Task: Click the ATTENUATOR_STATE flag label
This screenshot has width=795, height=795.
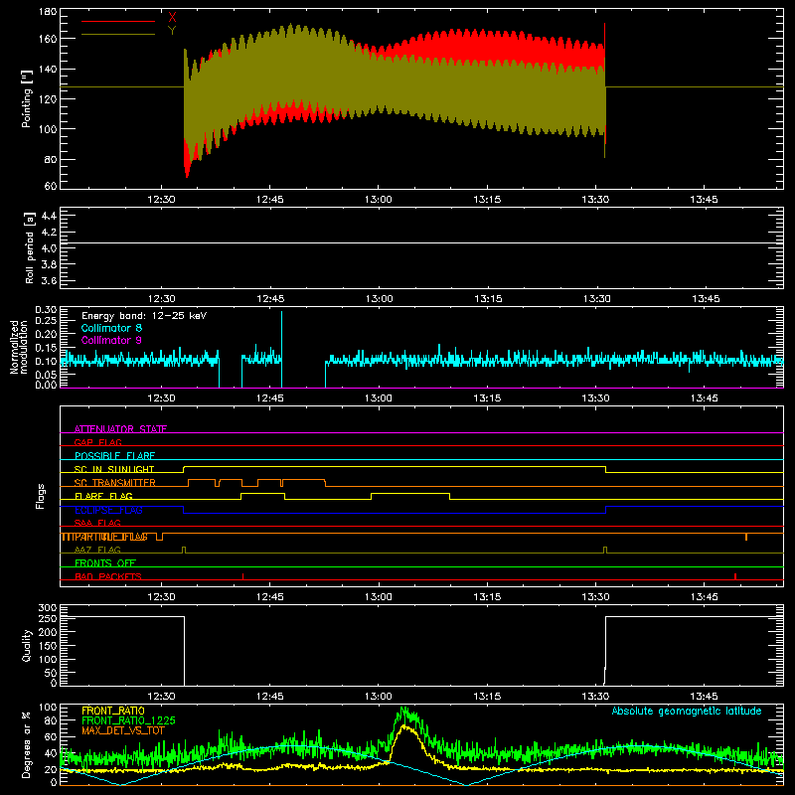Action: point(120,429)
